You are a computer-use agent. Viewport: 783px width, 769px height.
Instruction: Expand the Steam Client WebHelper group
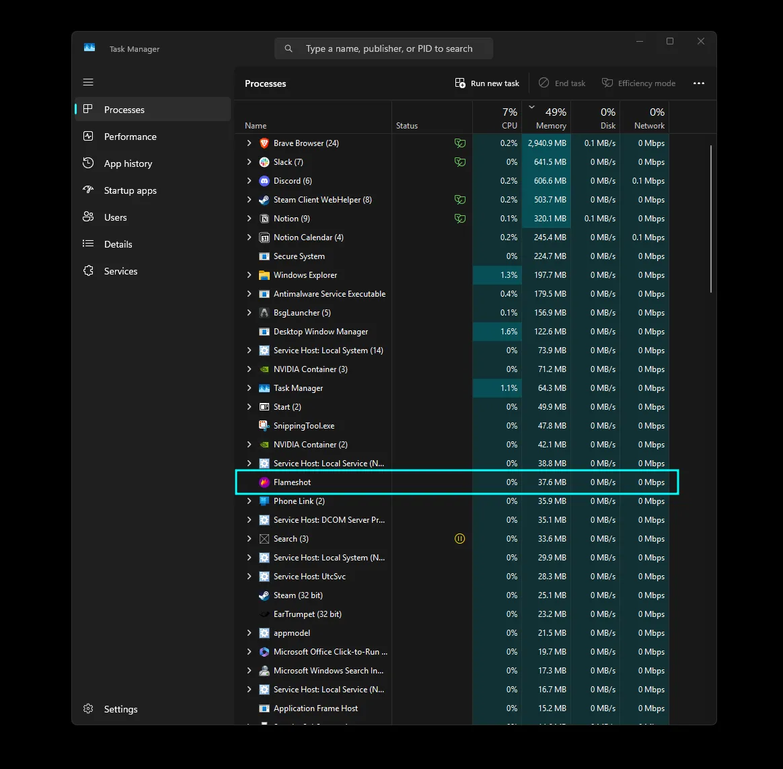click(x=249, y=200)
